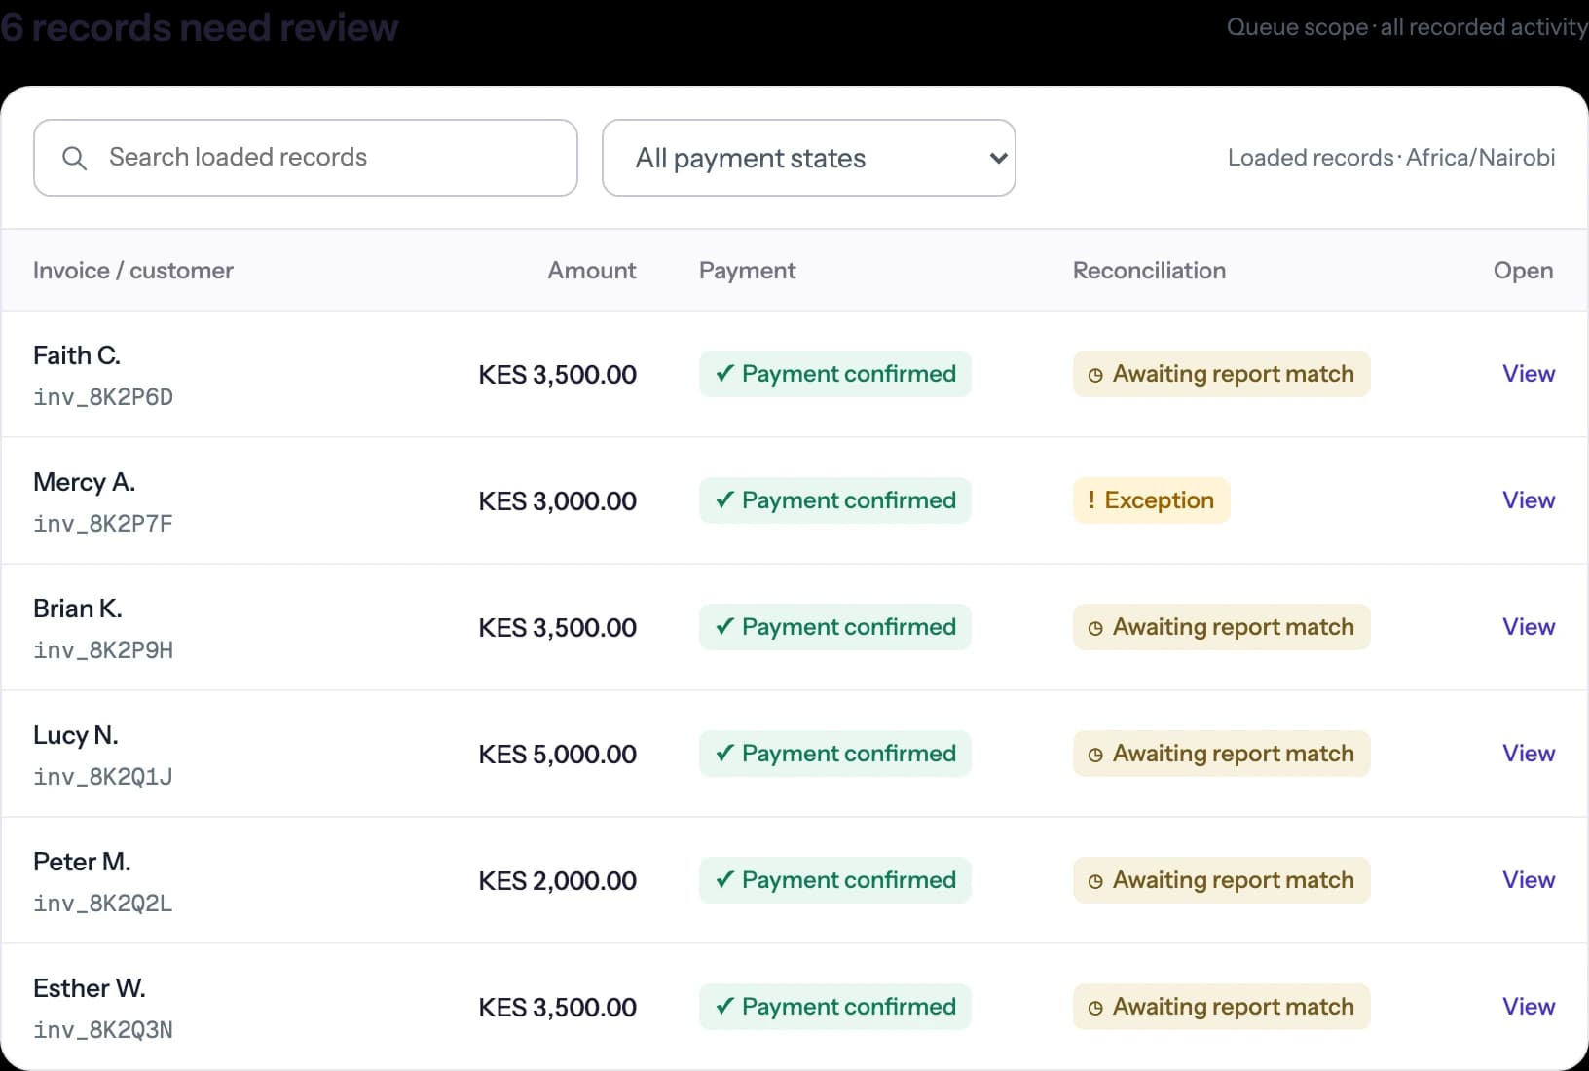This screenshot has width=1589, height=1071.
Task: Click Awaiting report match badge for Peter M.
Action: [x=1222, y=880]
